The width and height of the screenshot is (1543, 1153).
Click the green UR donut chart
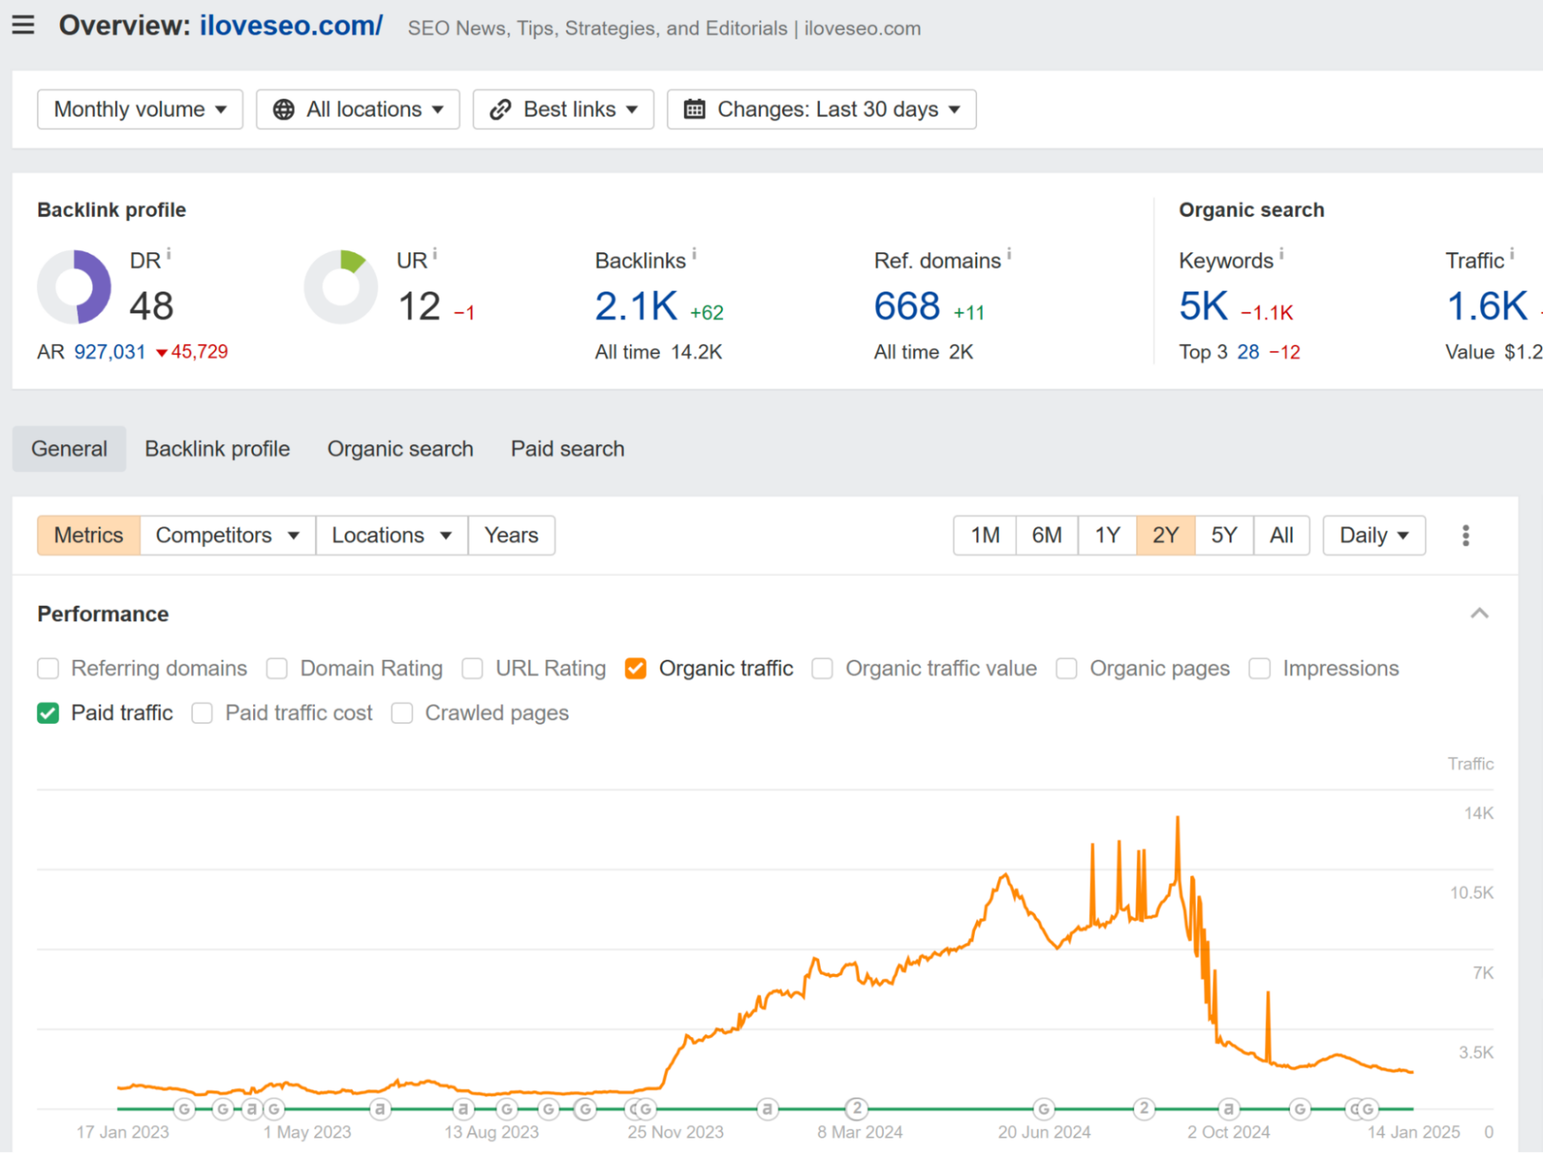341,287
